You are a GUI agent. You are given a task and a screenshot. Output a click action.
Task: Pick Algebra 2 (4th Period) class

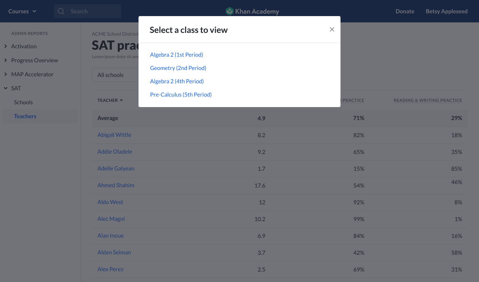pos(177,81)
